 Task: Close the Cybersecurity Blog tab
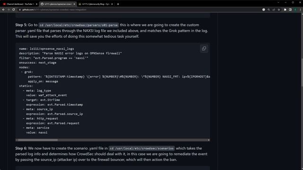[x=112, y=4]
